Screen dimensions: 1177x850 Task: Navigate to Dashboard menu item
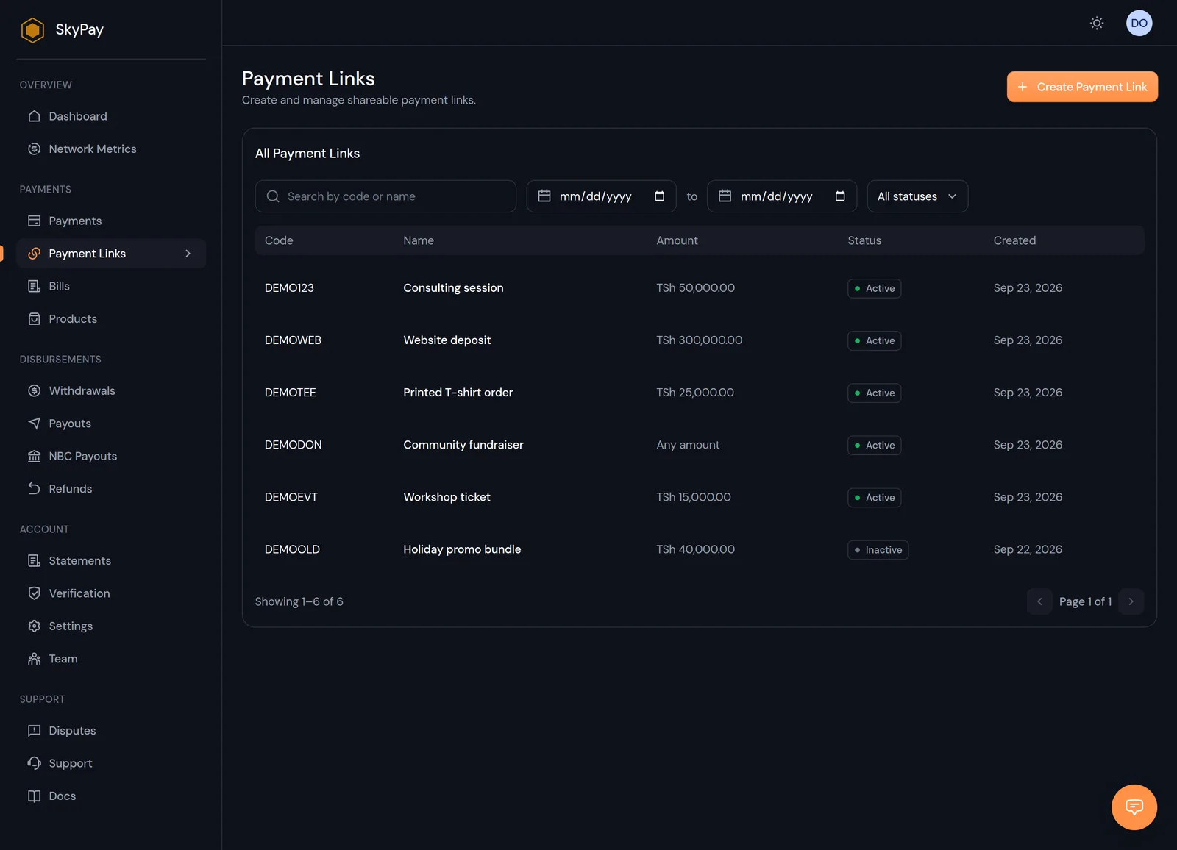111,116
